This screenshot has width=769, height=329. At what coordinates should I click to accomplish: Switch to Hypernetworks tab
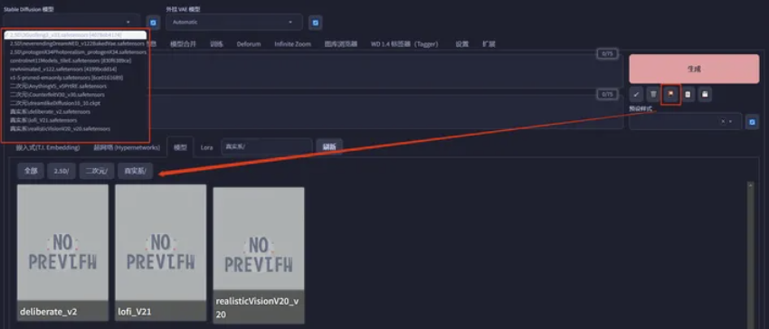point(127,147)
